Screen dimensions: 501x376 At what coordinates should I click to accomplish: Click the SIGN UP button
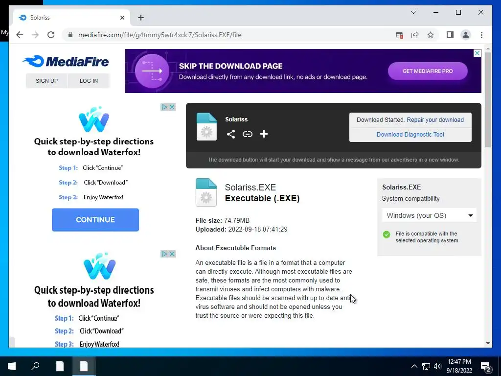[x=46, y=81]
